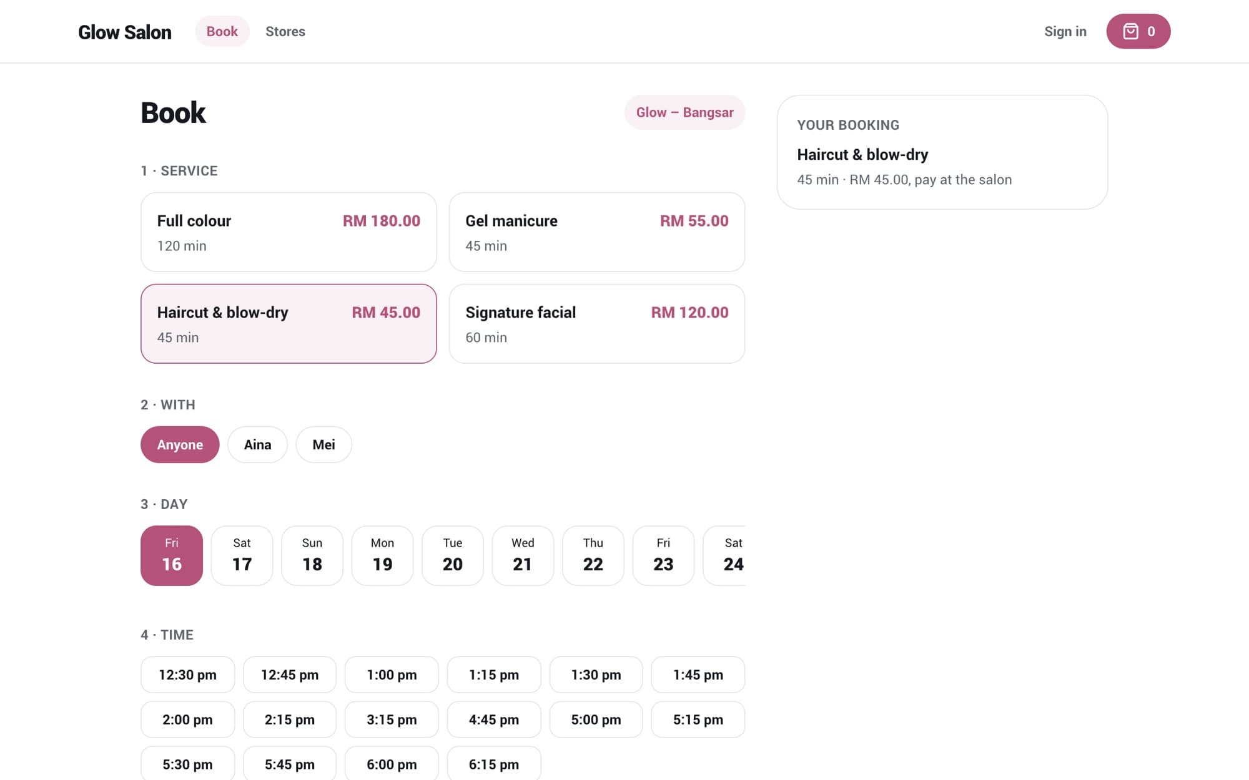Select the 3:15 pm slot

click(x=392, y=719)
